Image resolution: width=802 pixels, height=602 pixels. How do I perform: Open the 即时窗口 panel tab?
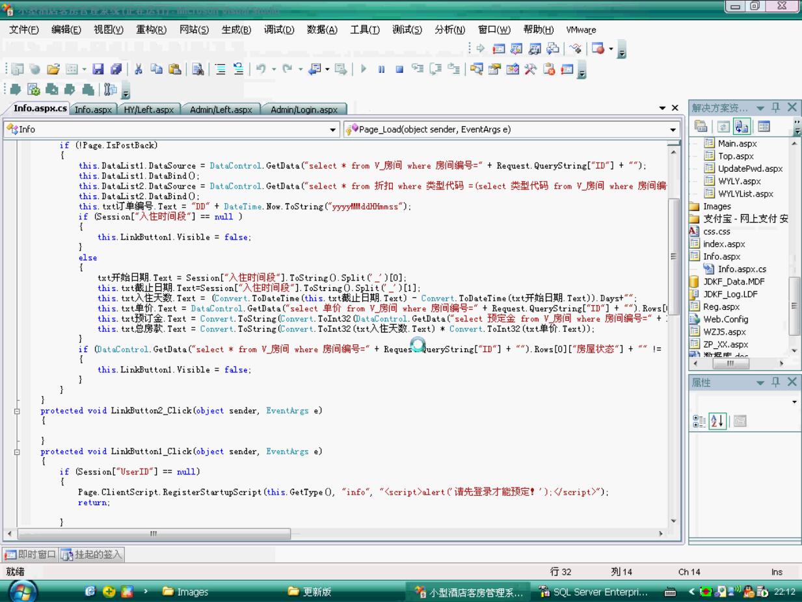point(30,554)
